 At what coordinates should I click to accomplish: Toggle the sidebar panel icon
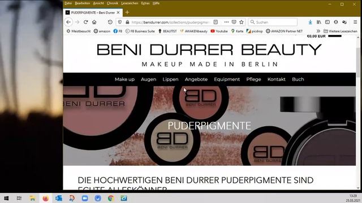click(327, 22)
